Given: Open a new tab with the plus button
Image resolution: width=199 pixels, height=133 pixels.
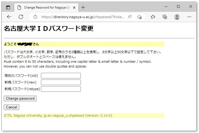Looking at the screenshot, I should click(x=83, y=8).
